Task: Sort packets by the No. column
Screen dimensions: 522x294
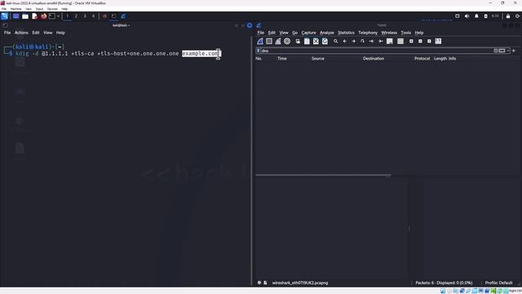Action: pyautogui.click(x=259, y=59)
